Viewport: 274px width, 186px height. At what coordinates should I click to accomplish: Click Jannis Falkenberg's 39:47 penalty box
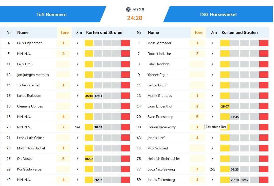pyautogui.click(x=245, y=180)
